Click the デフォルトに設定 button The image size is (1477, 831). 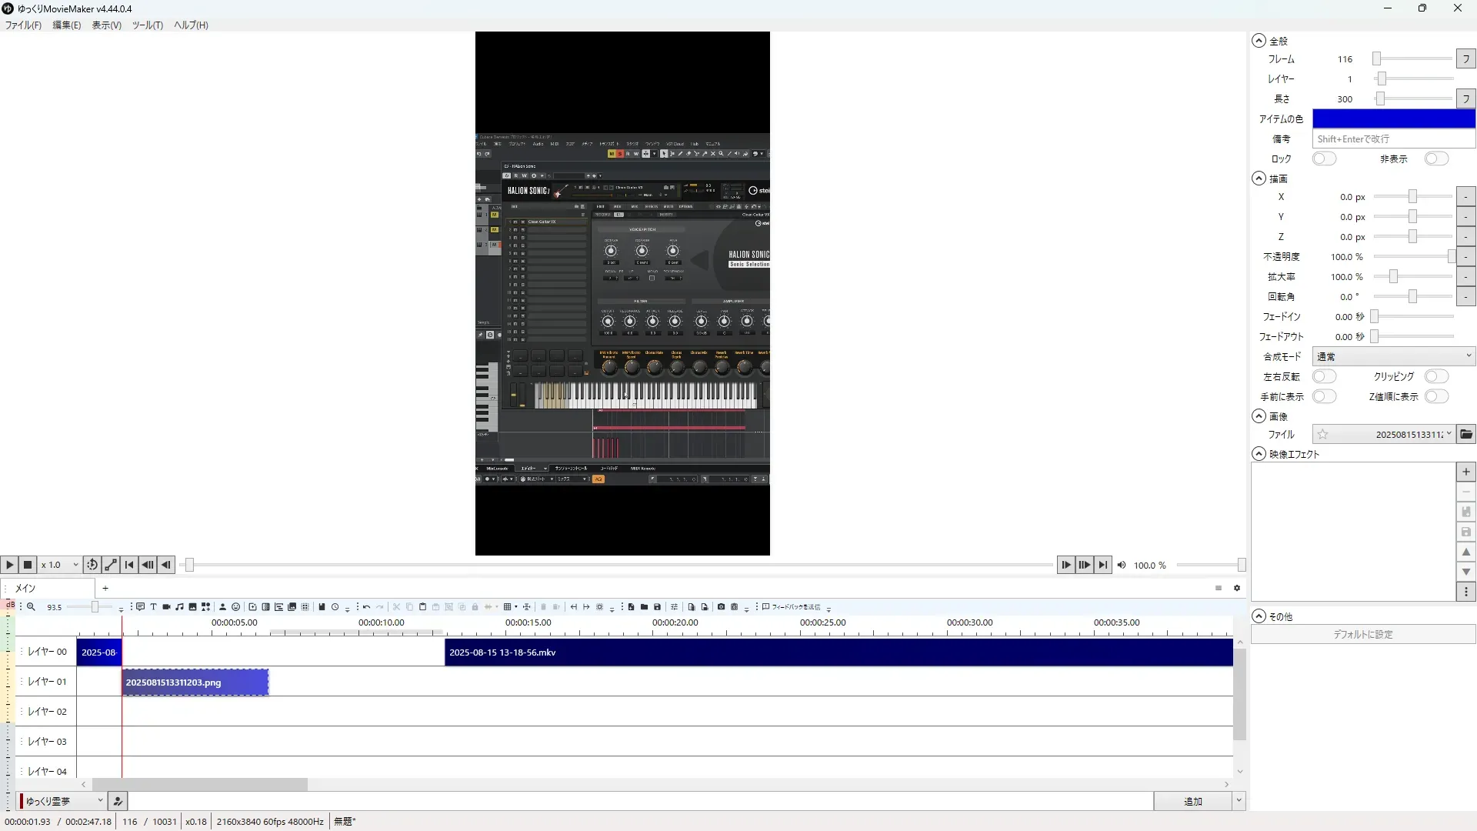click(1362, 635)
